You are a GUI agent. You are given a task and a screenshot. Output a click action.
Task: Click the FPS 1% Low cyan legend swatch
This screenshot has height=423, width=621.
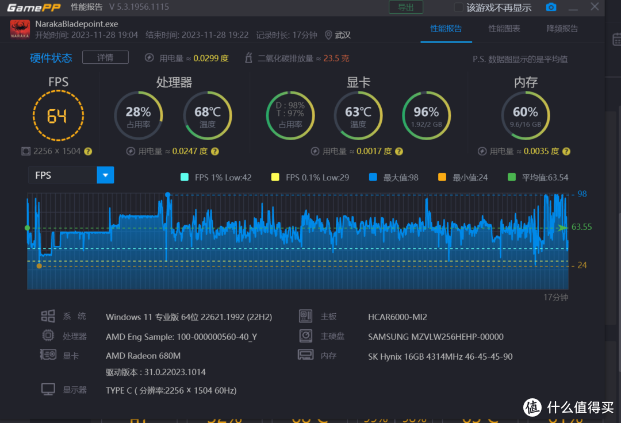pyautogui.click(x=184, y=177)
